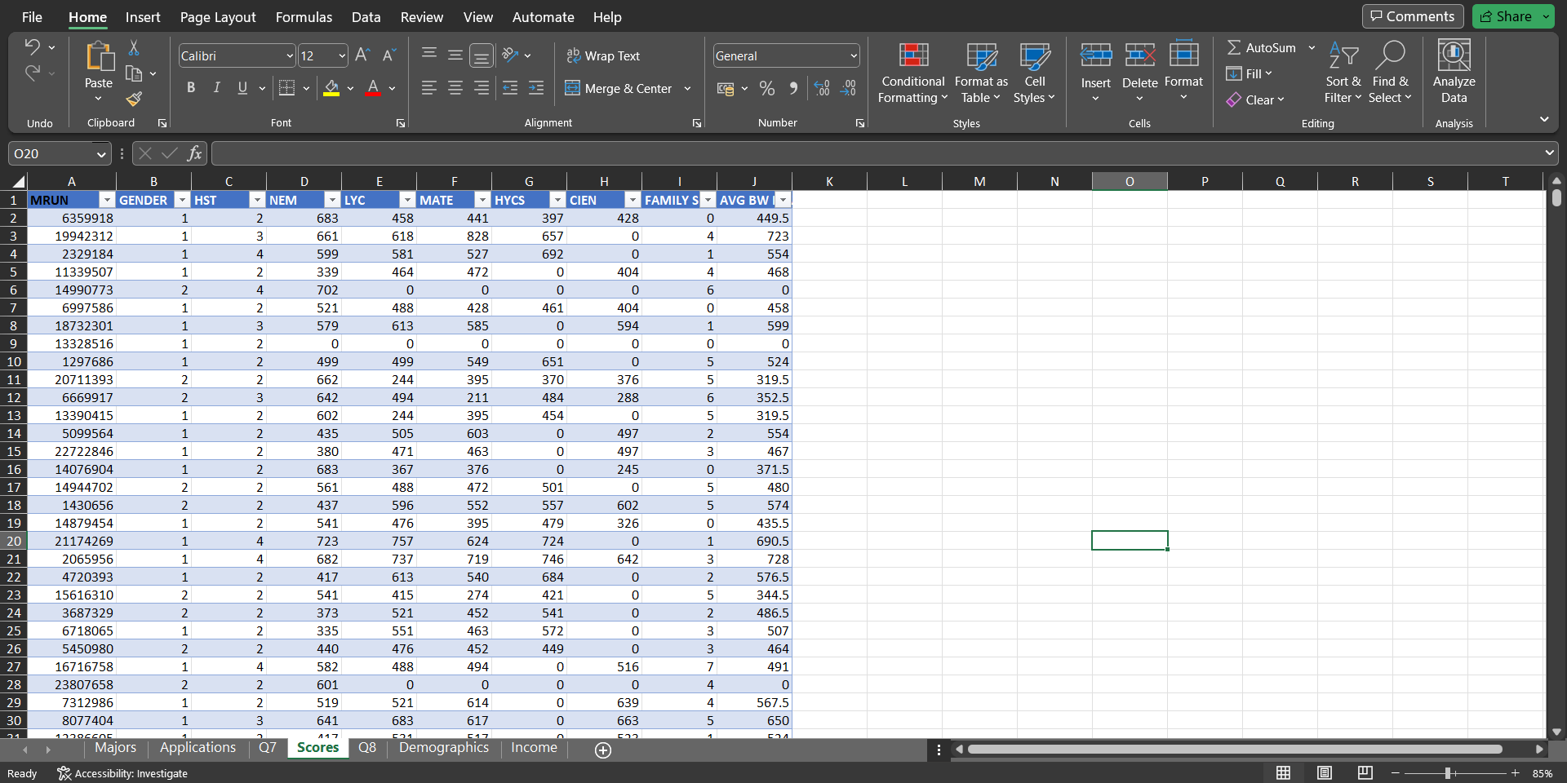Open the font name dropdown
The width and height of the screenshot is (1567, 783).
pyautogui.click(x=290, y=55)
